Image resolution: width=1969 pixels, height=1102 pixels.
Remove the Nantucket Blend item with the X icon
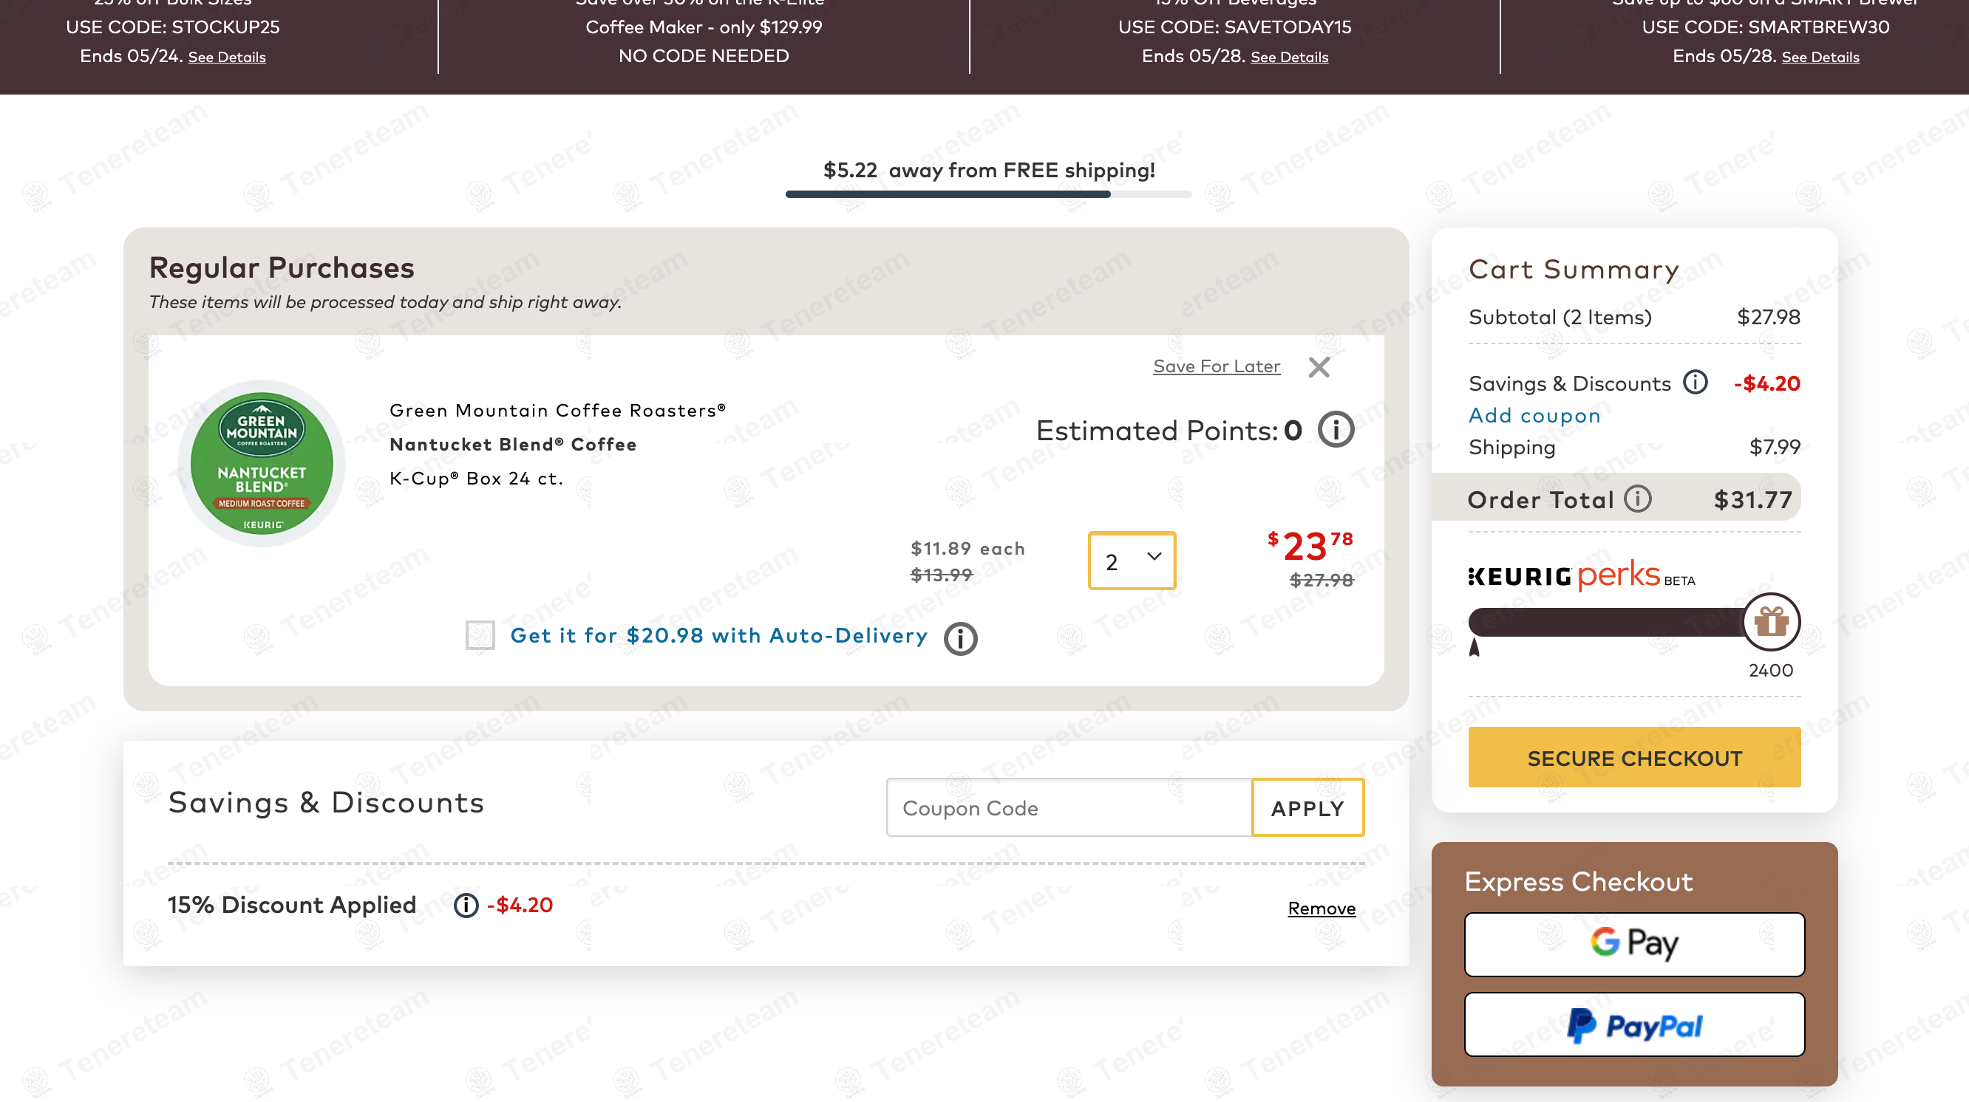pos(1319,367)
